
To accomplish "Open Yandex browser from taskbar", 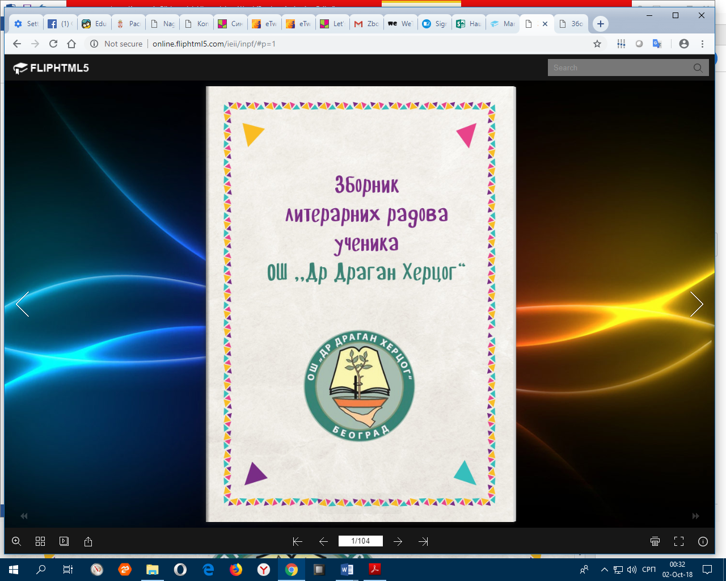I will coord(264,570).
